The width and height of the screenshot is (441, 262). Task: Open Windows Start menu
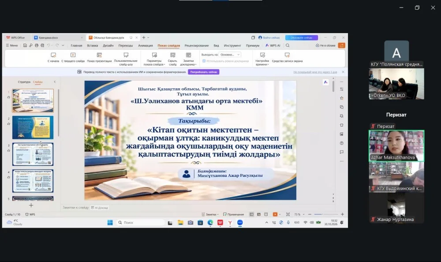(110, 223)
